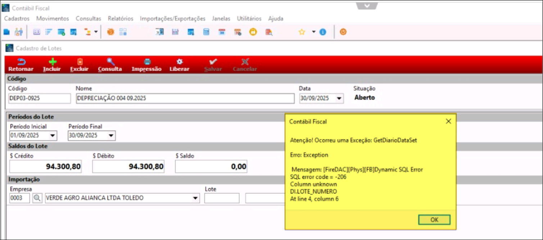543x240 pixels.
Task: Open the Período Inicial date picker
Action: (53, 136)
